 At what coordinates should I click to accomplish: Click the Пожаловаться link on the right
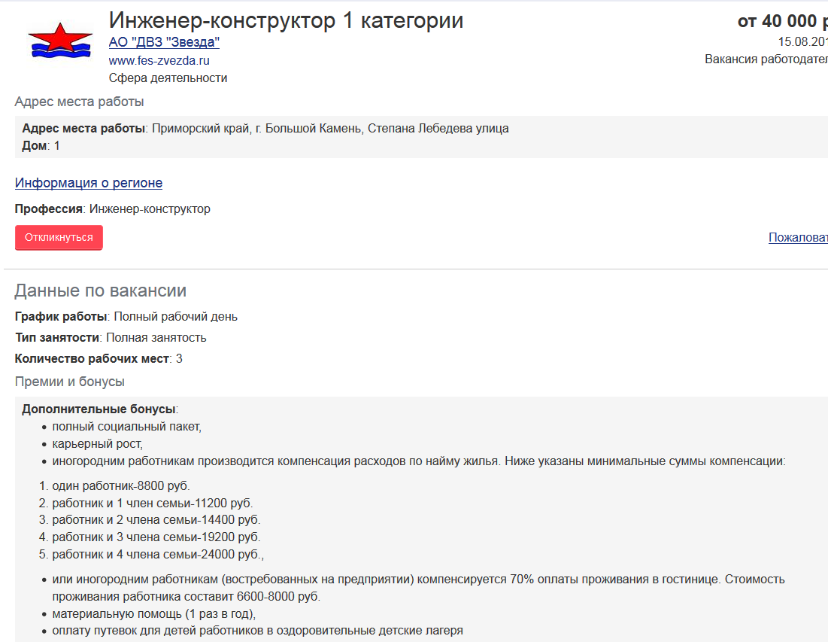(797, 238)
